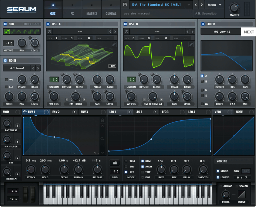The image size is (256, 207).
Task: Adjust the OSC A unison voices stepper
Action: (x=54, y=80)
